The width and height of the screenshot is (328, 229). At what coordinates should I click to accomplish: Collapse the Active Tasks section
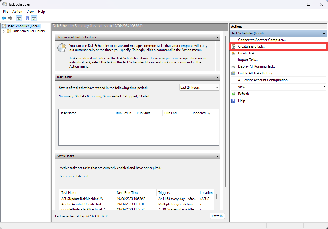[217, 156]
